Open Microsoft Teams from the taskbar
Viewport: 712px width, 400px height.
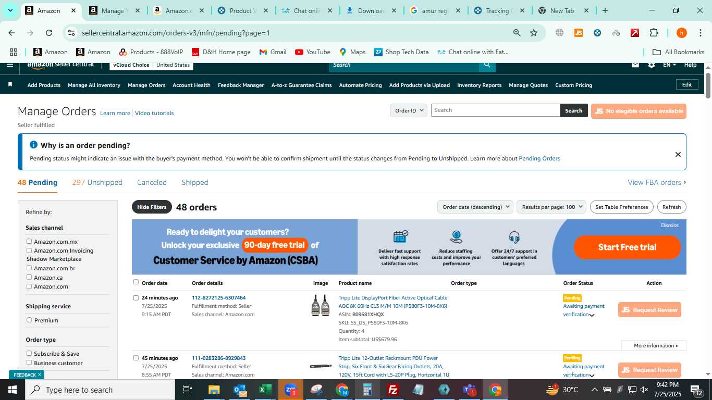(x=470, y=390)
